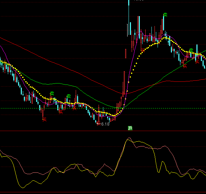Click the green 跌 signal label
The width and height of the screenshot is (206, 194).
click(130, 128)
